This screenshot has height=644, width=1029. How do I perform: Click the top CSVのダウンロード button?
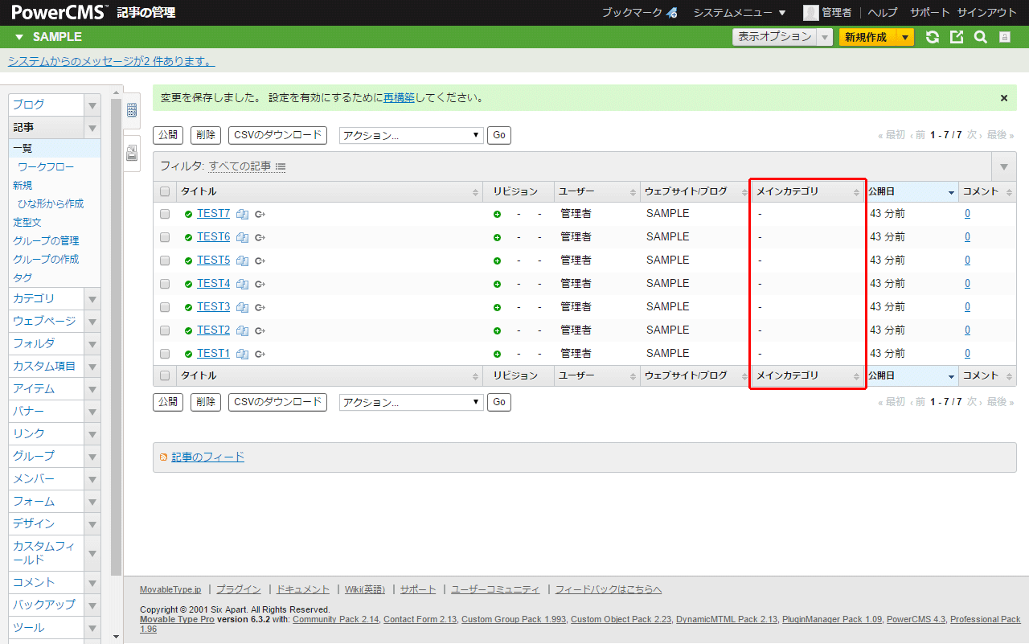click(277, 135)
